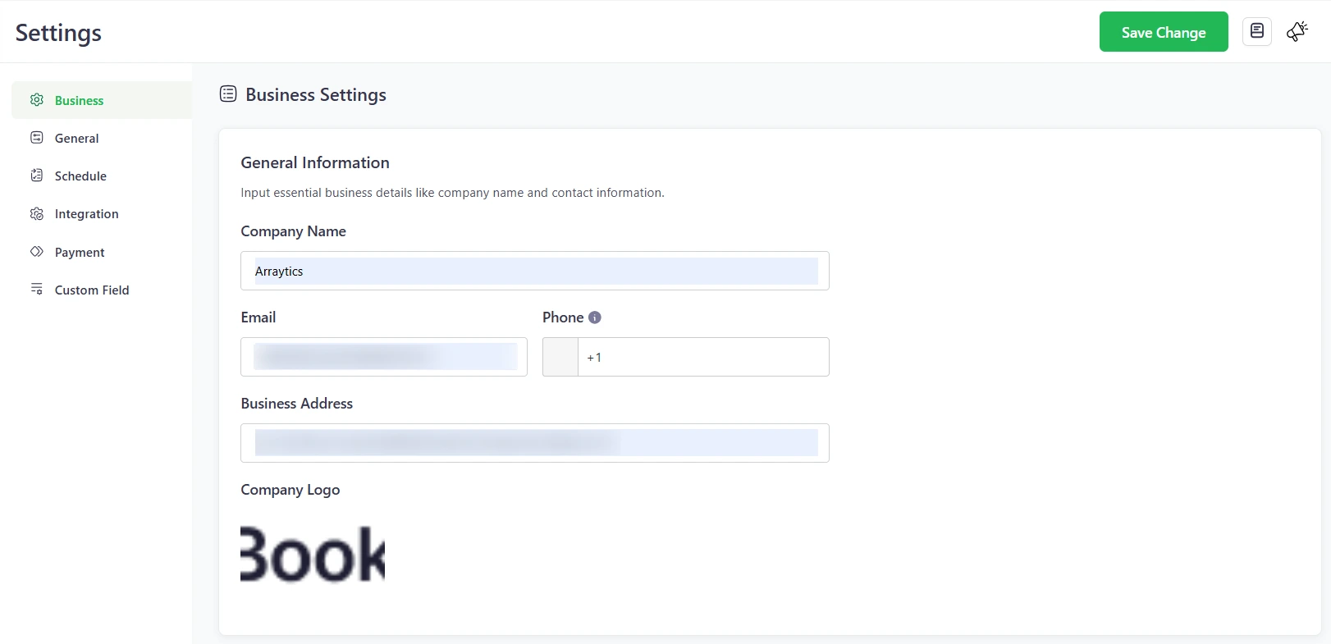
Task: Go to the Integration settings tab
Action: [86, 214]
